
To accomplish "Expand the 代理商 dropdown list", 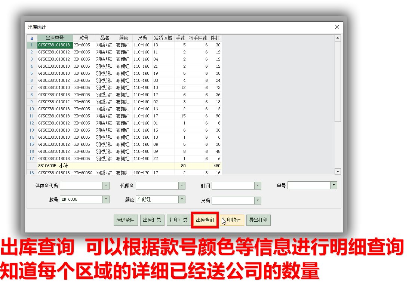I will (x=182, y=185).
